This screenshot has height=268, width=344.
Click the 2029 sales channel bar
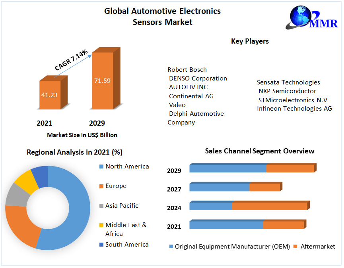251,168
